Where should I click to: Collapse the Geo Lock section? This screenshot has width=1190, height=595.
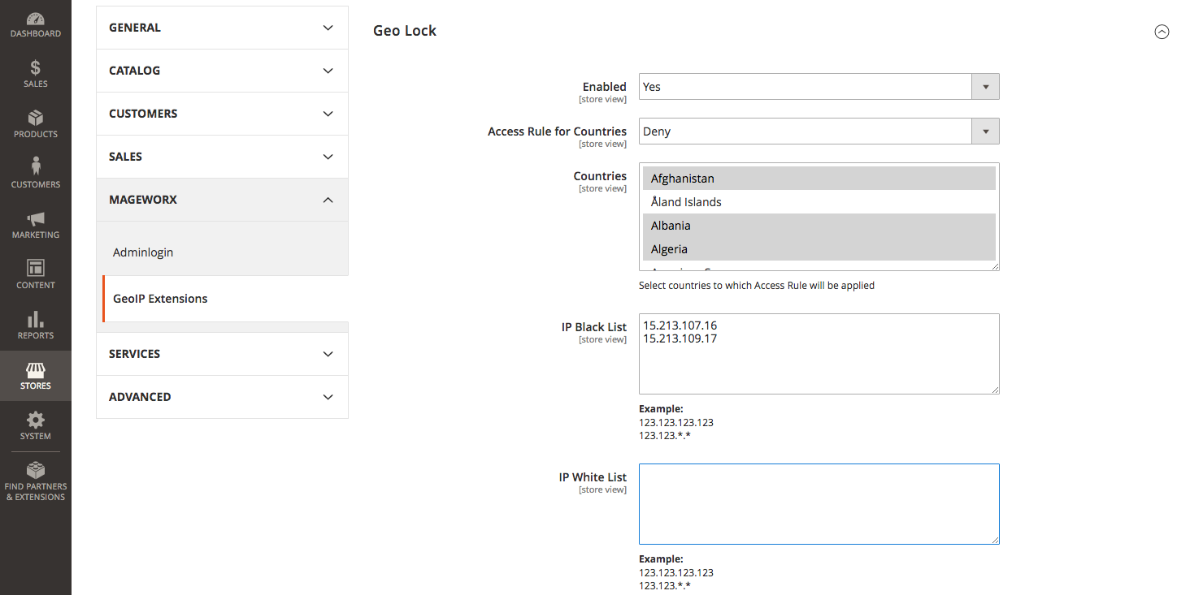[x=1162, y=32]
